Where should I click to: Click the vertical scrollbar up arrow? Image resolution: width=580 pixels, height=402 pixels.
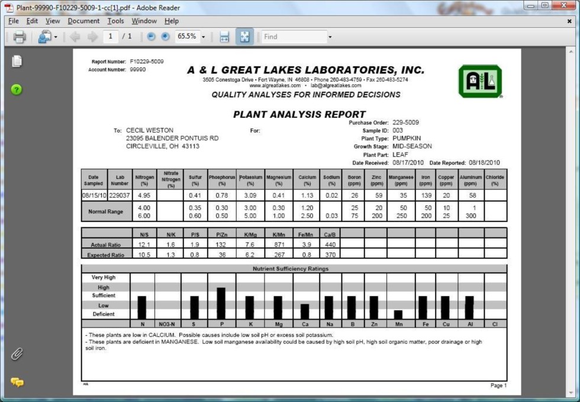click(x=572, y=52)
